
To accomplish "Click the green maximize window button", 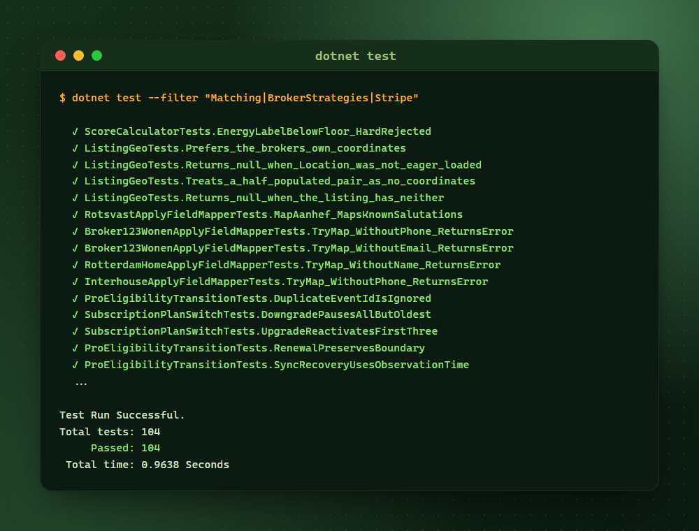I will coord(96,56).
